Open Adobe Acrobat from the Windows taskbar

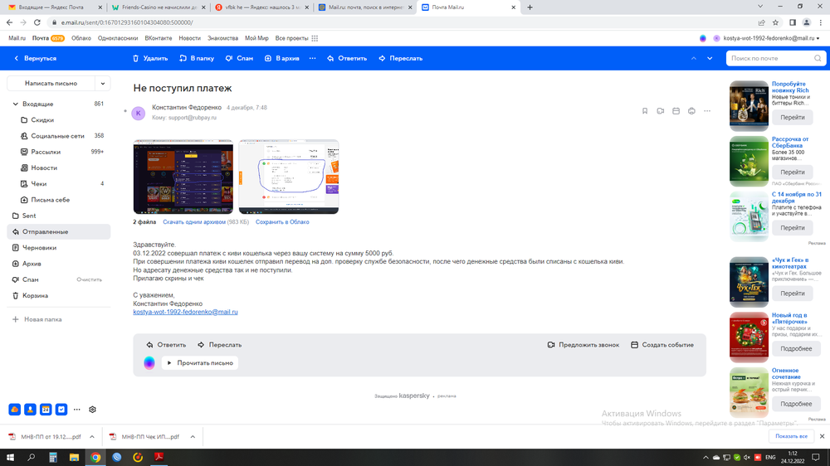pos(159,457)
